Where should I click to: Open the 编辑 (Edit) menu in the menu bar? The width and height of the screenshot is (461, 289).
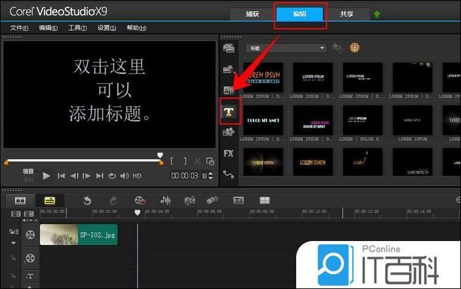tap(48, 28)
